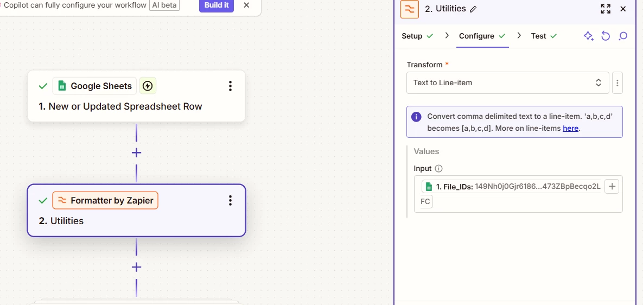
Task: Click the Google Sheets app badge
Action: (95, 86)
